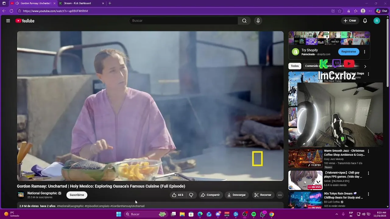Open options for Valorant+Apex chill guy stream
Viewport: 390px width, 219px height.
368,173
